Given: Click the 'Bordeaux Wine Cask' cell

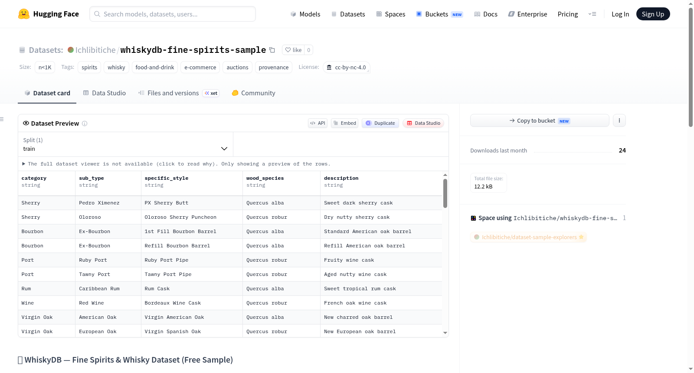Looking at the screenshot, I should point(192,303).
